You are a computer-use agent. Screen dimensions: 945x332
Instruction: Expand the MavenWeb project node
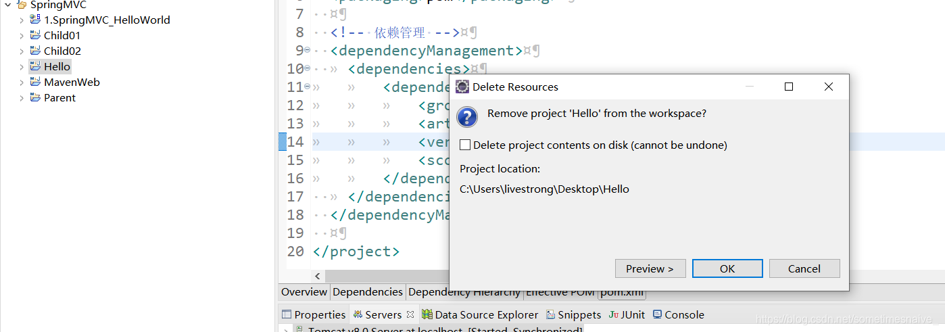point(22,82)
